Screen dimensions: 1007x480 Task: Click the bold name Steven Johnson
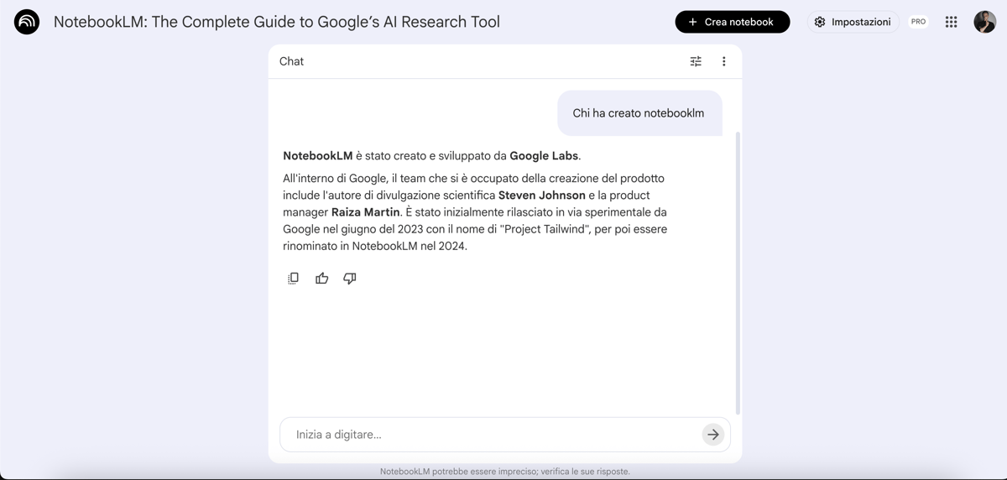tap(541, 196)
